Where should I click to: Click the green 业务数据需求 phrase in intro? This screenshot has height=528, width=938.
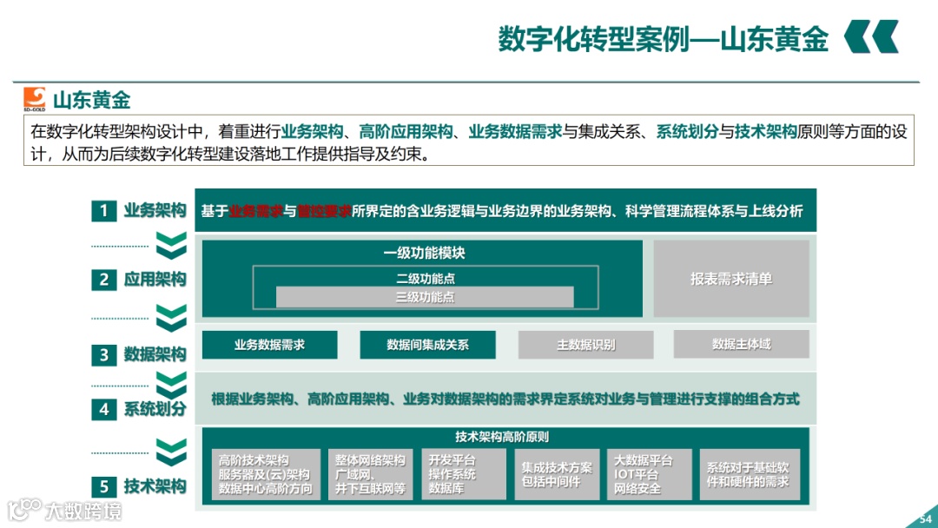515,131
